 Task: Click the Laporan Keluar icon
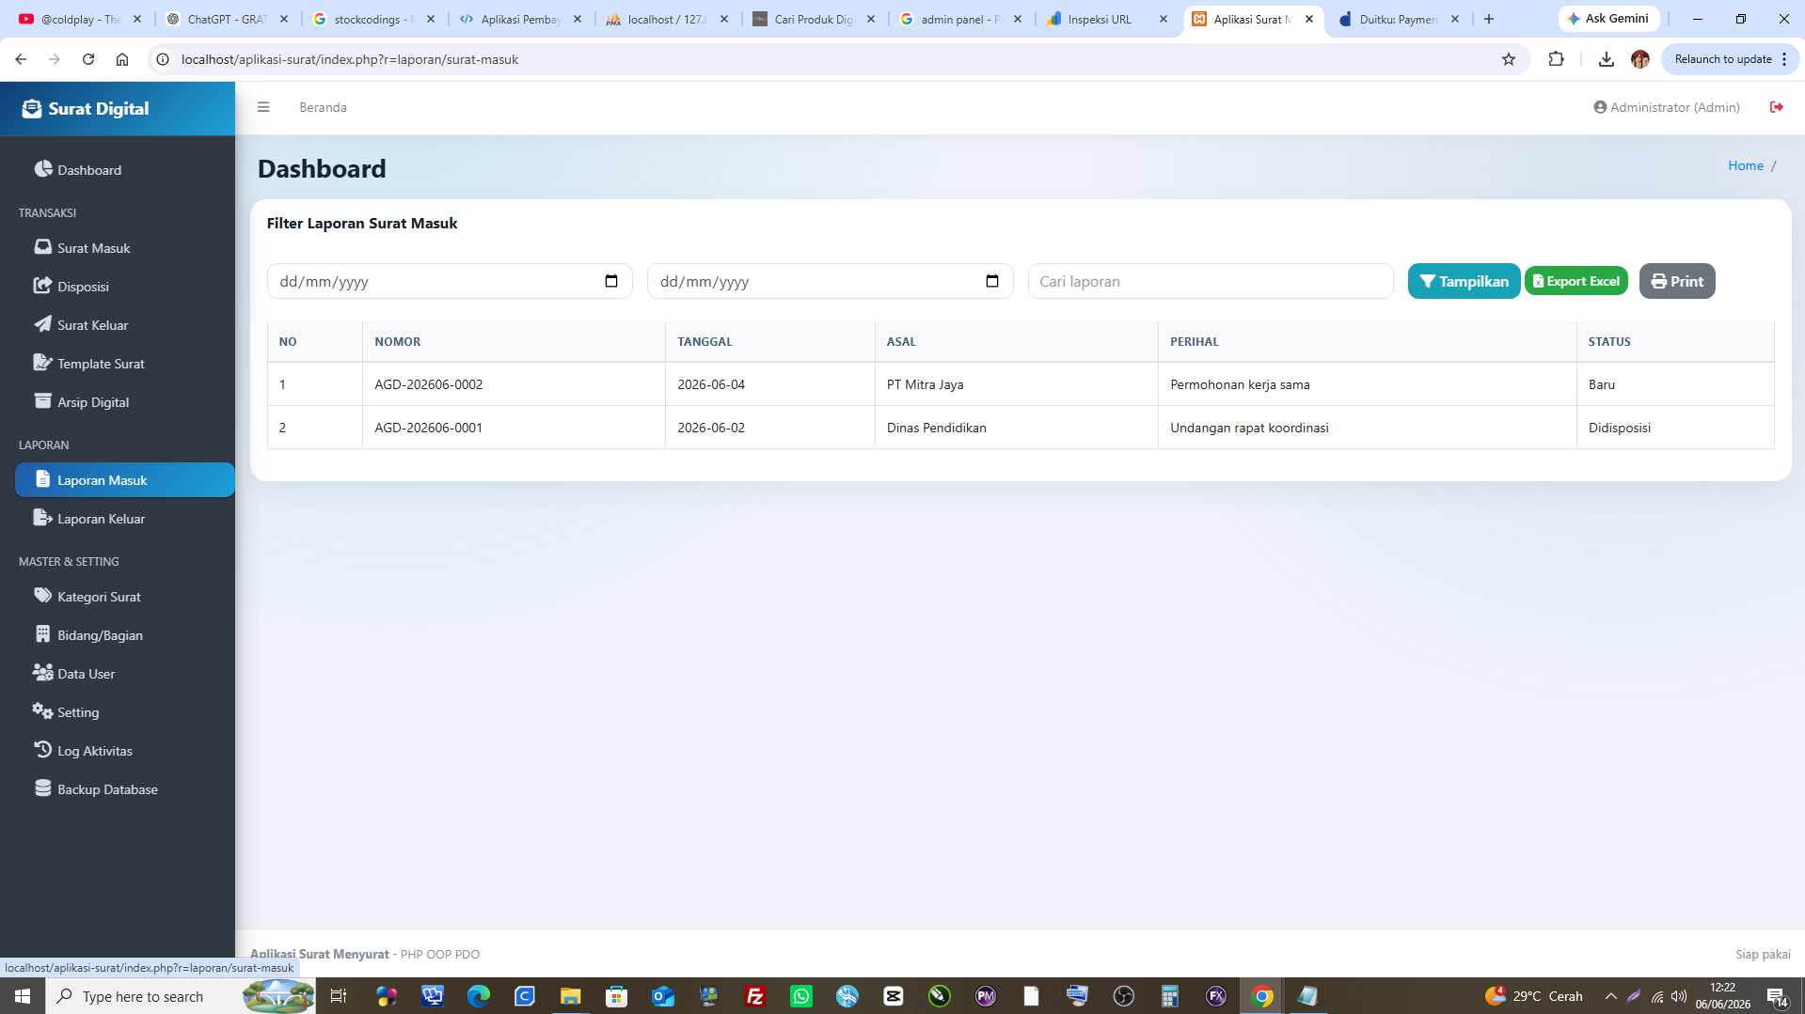[x=42, y=518]
